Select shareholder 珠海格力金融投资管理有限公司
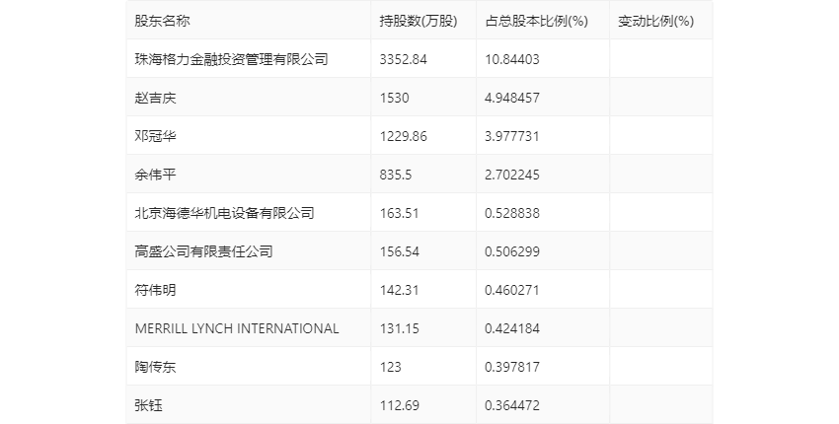The height and width of the screenshot is (424, 839). [231, 59]
